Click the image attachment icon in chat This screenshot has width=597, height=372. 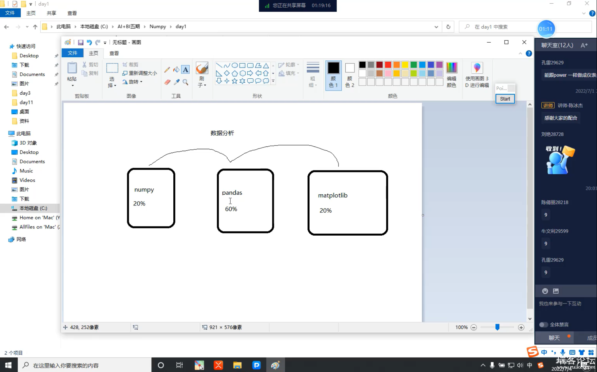click(x=556, y=291)
